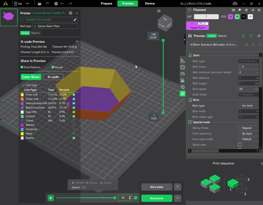Click the redo arrow in the top toolbar
Image resolution: width=263 pixels, height=205 pixels.
pos(70,3)
